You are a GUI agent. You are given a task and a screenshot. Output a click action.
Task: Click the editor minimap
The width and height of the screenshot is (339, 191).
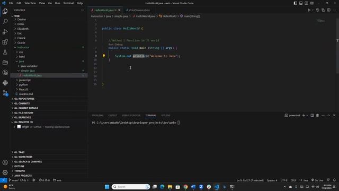pyautogui.click(x=321, y=21)
